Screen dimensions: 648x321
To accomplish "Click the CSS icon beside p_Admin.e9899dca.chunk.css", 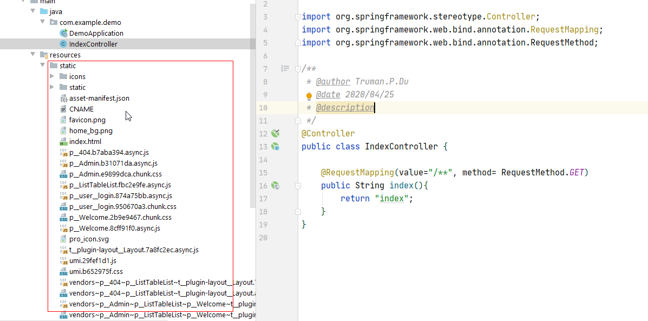I will tap(64, 174).
